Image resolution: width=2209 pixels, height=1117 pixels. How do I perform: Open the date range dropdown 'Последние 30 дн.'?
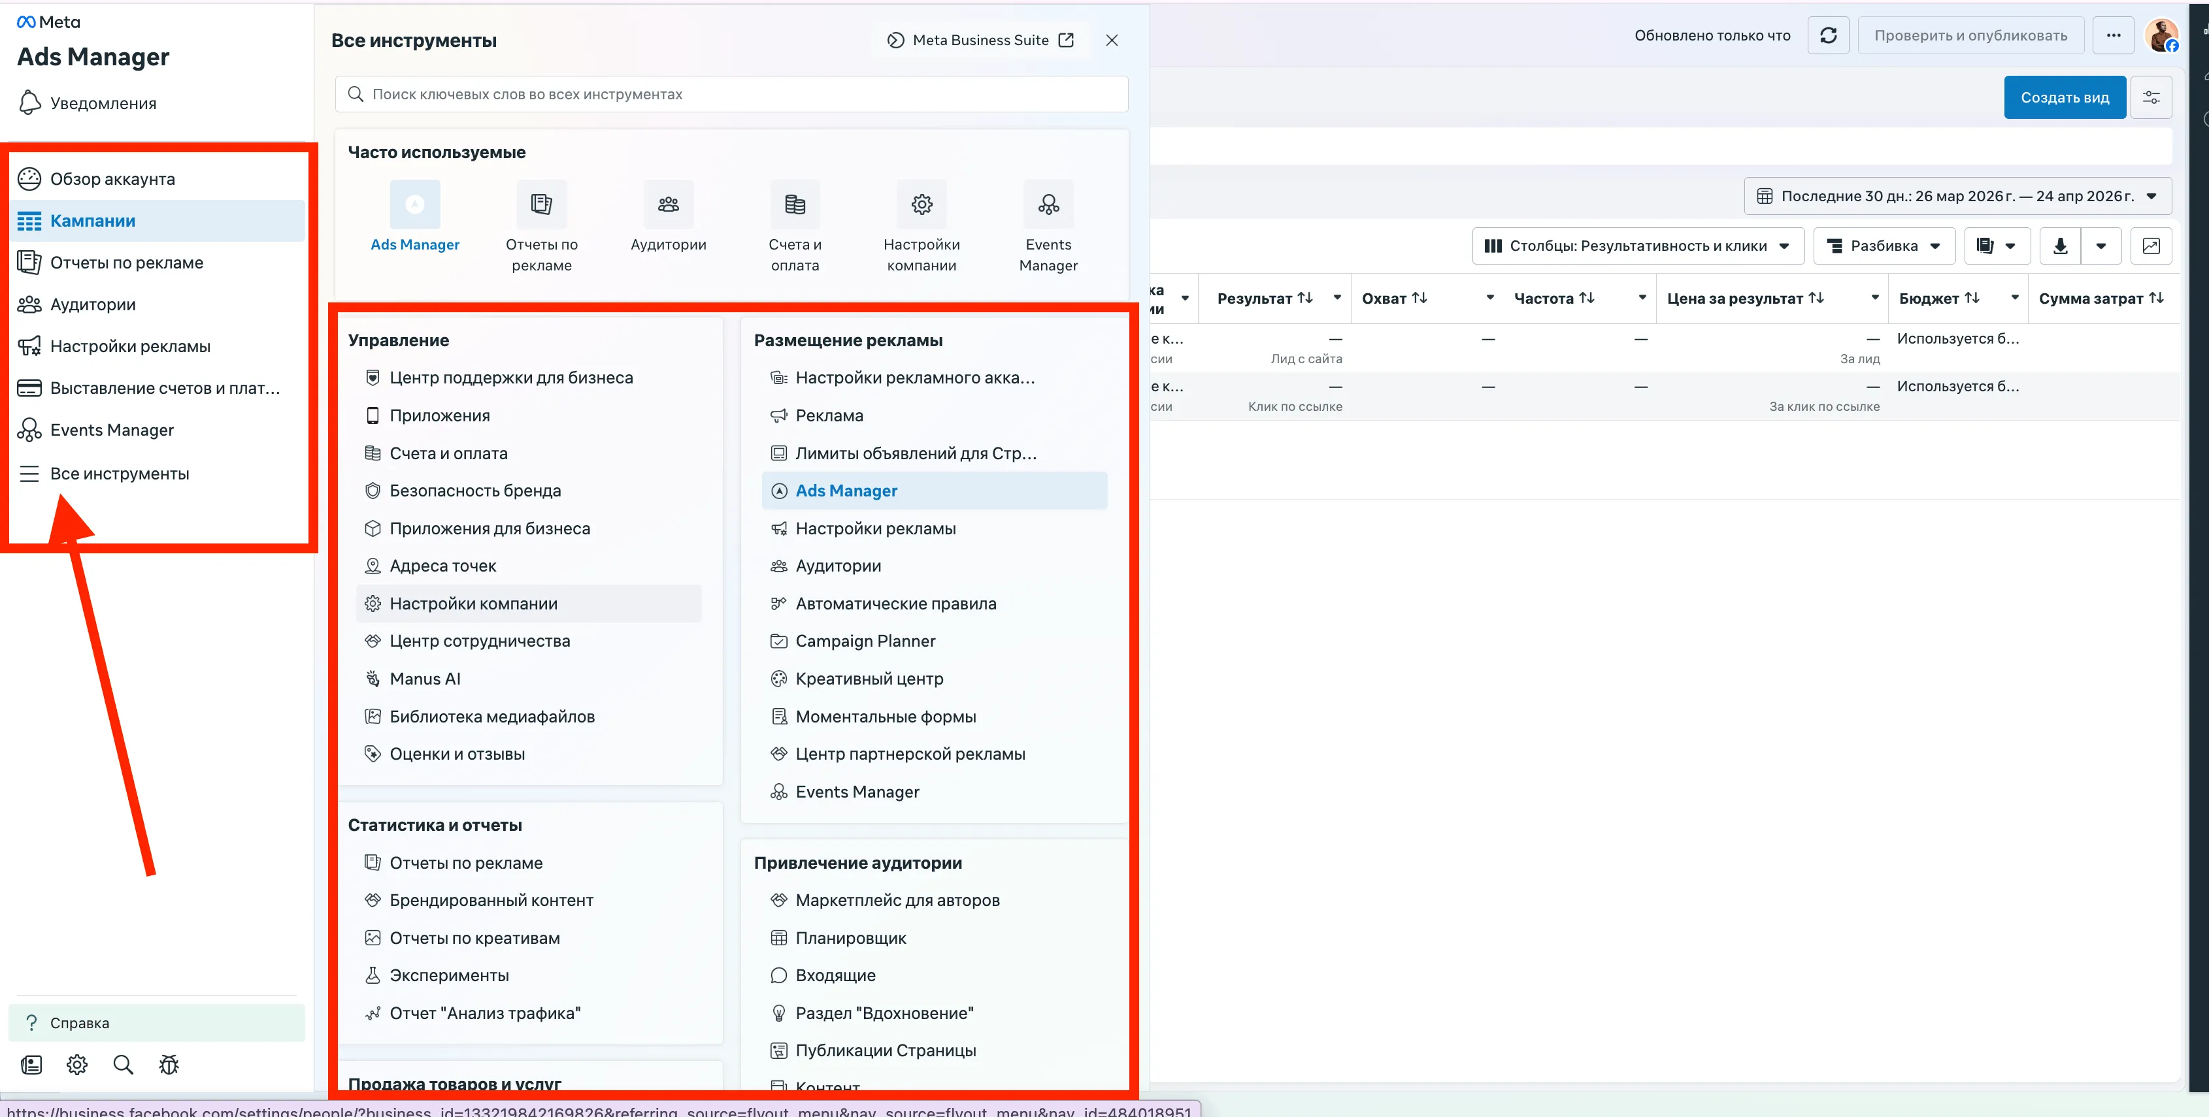pyautogui.click(x=1957, y=197)
